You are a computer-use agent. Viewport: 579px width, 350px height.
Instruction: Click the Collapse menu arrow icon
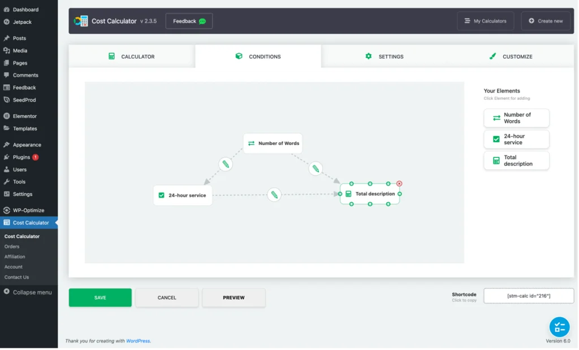click(7, 292)
